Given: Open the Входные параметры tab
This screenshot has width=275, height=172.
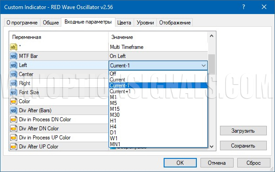Looking at the screenshot, I should (88, 22).
